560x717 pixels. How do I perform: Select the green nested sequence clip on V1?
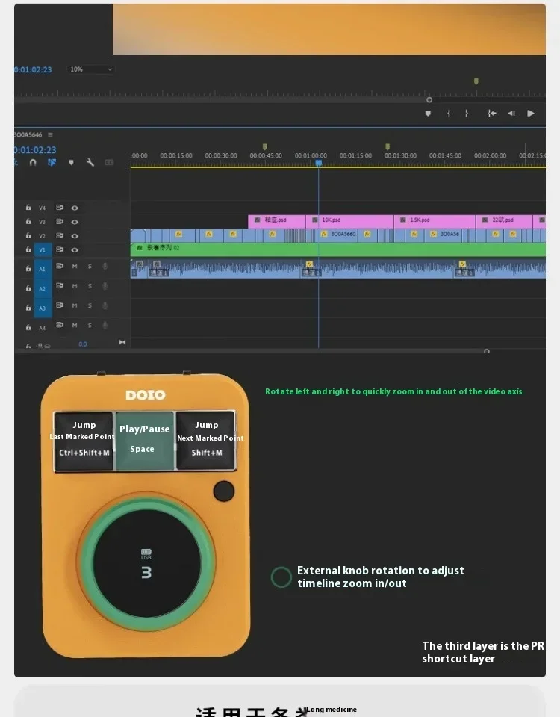click(x=338, y=249)
